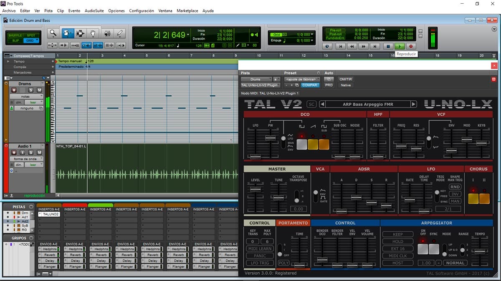Solo the Drums track
The image size is (501, 281).
click(x=31, y=90)
